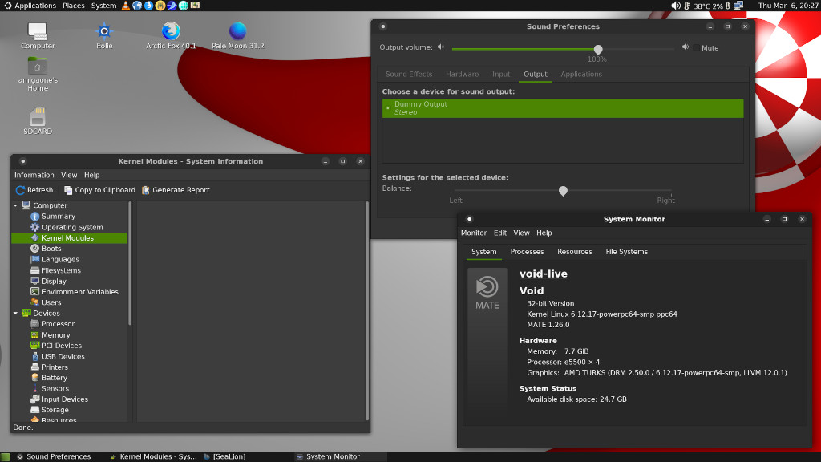This screenshot has width=821, height=462.
Task: Select Operating System in the tree
Action: point(72,227)
